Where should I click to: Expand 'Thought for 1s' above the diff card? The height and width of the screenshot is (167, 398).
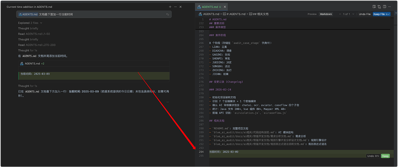(28, 50)
